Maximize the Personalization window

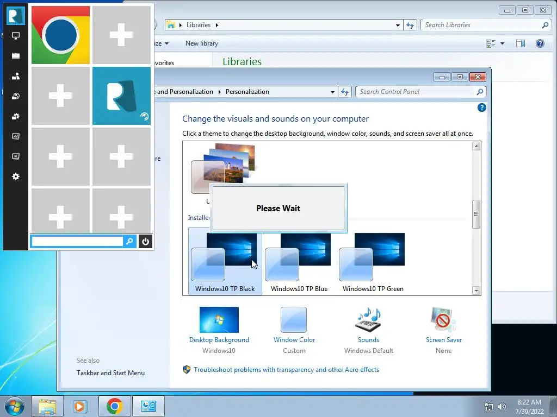click(460, 77)
